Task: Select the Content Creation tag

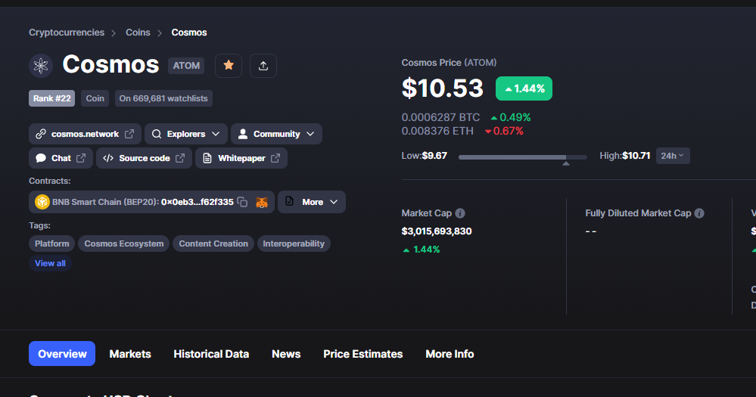Action: pyautogui.click(x=213, y=243)
